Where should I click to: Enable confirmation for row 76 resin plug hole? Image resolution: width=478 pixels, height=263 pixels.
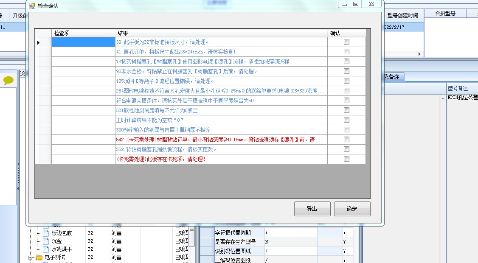click(x=346, y=62)
